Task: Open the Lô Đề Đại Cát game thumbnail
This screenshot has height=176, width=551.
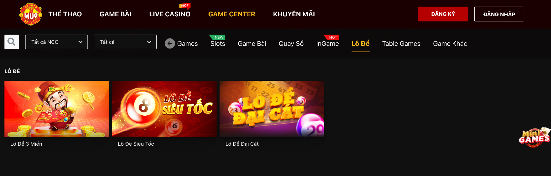Action: pyautogui.click(x=272, y=109)
